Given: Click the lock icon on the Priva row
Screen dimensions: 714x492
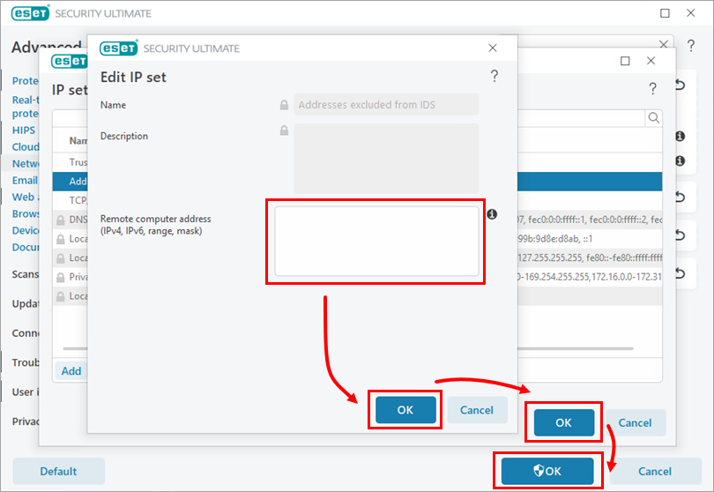Looking at the screenshot, I should pos(61,277).
